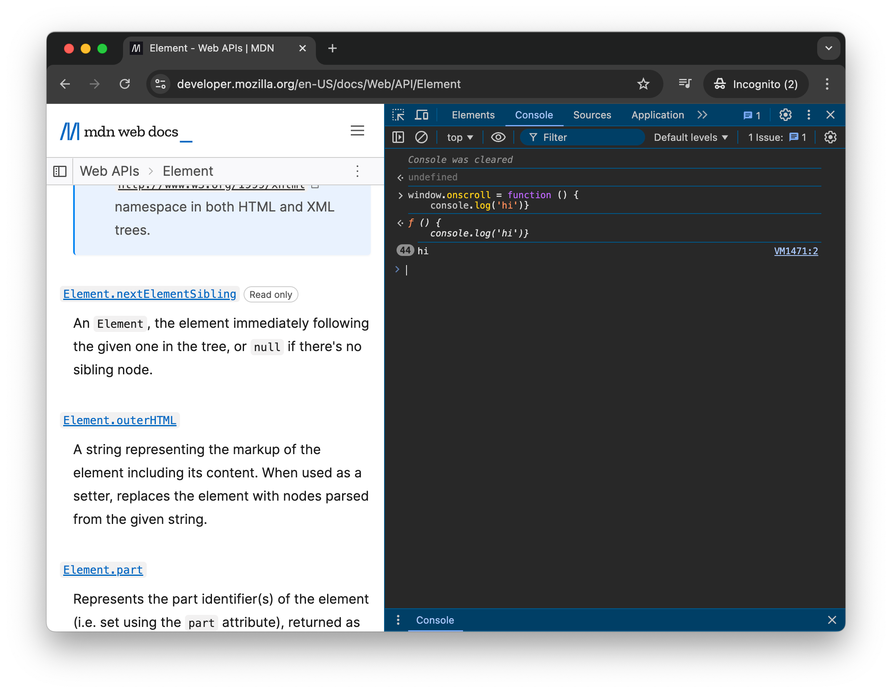
Task: Open the issues counter in DevTools top bar
Action: coord(752,116)
